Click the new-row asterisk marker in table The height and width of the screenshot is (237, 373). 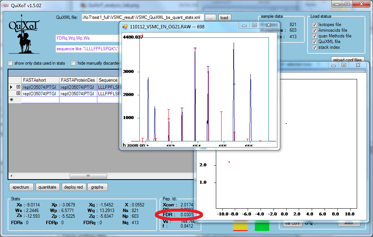point(11,100)
